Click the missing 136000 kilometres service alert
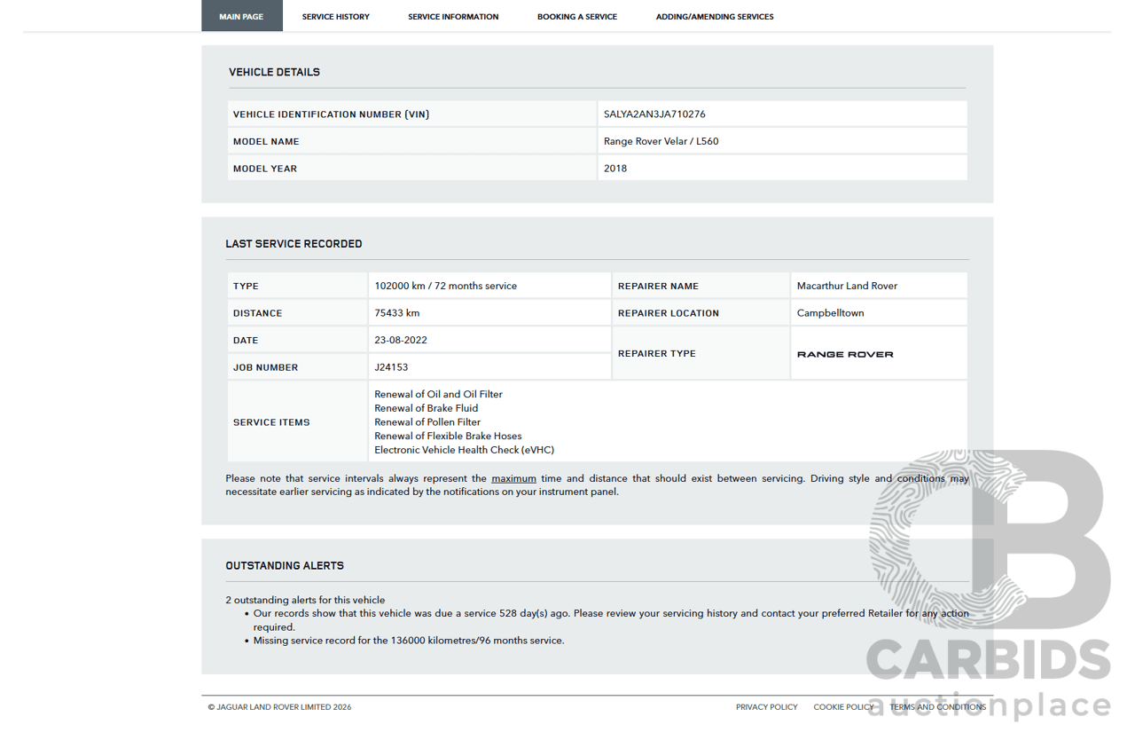This screenshot has height=732, width=1135. [408, 641]
